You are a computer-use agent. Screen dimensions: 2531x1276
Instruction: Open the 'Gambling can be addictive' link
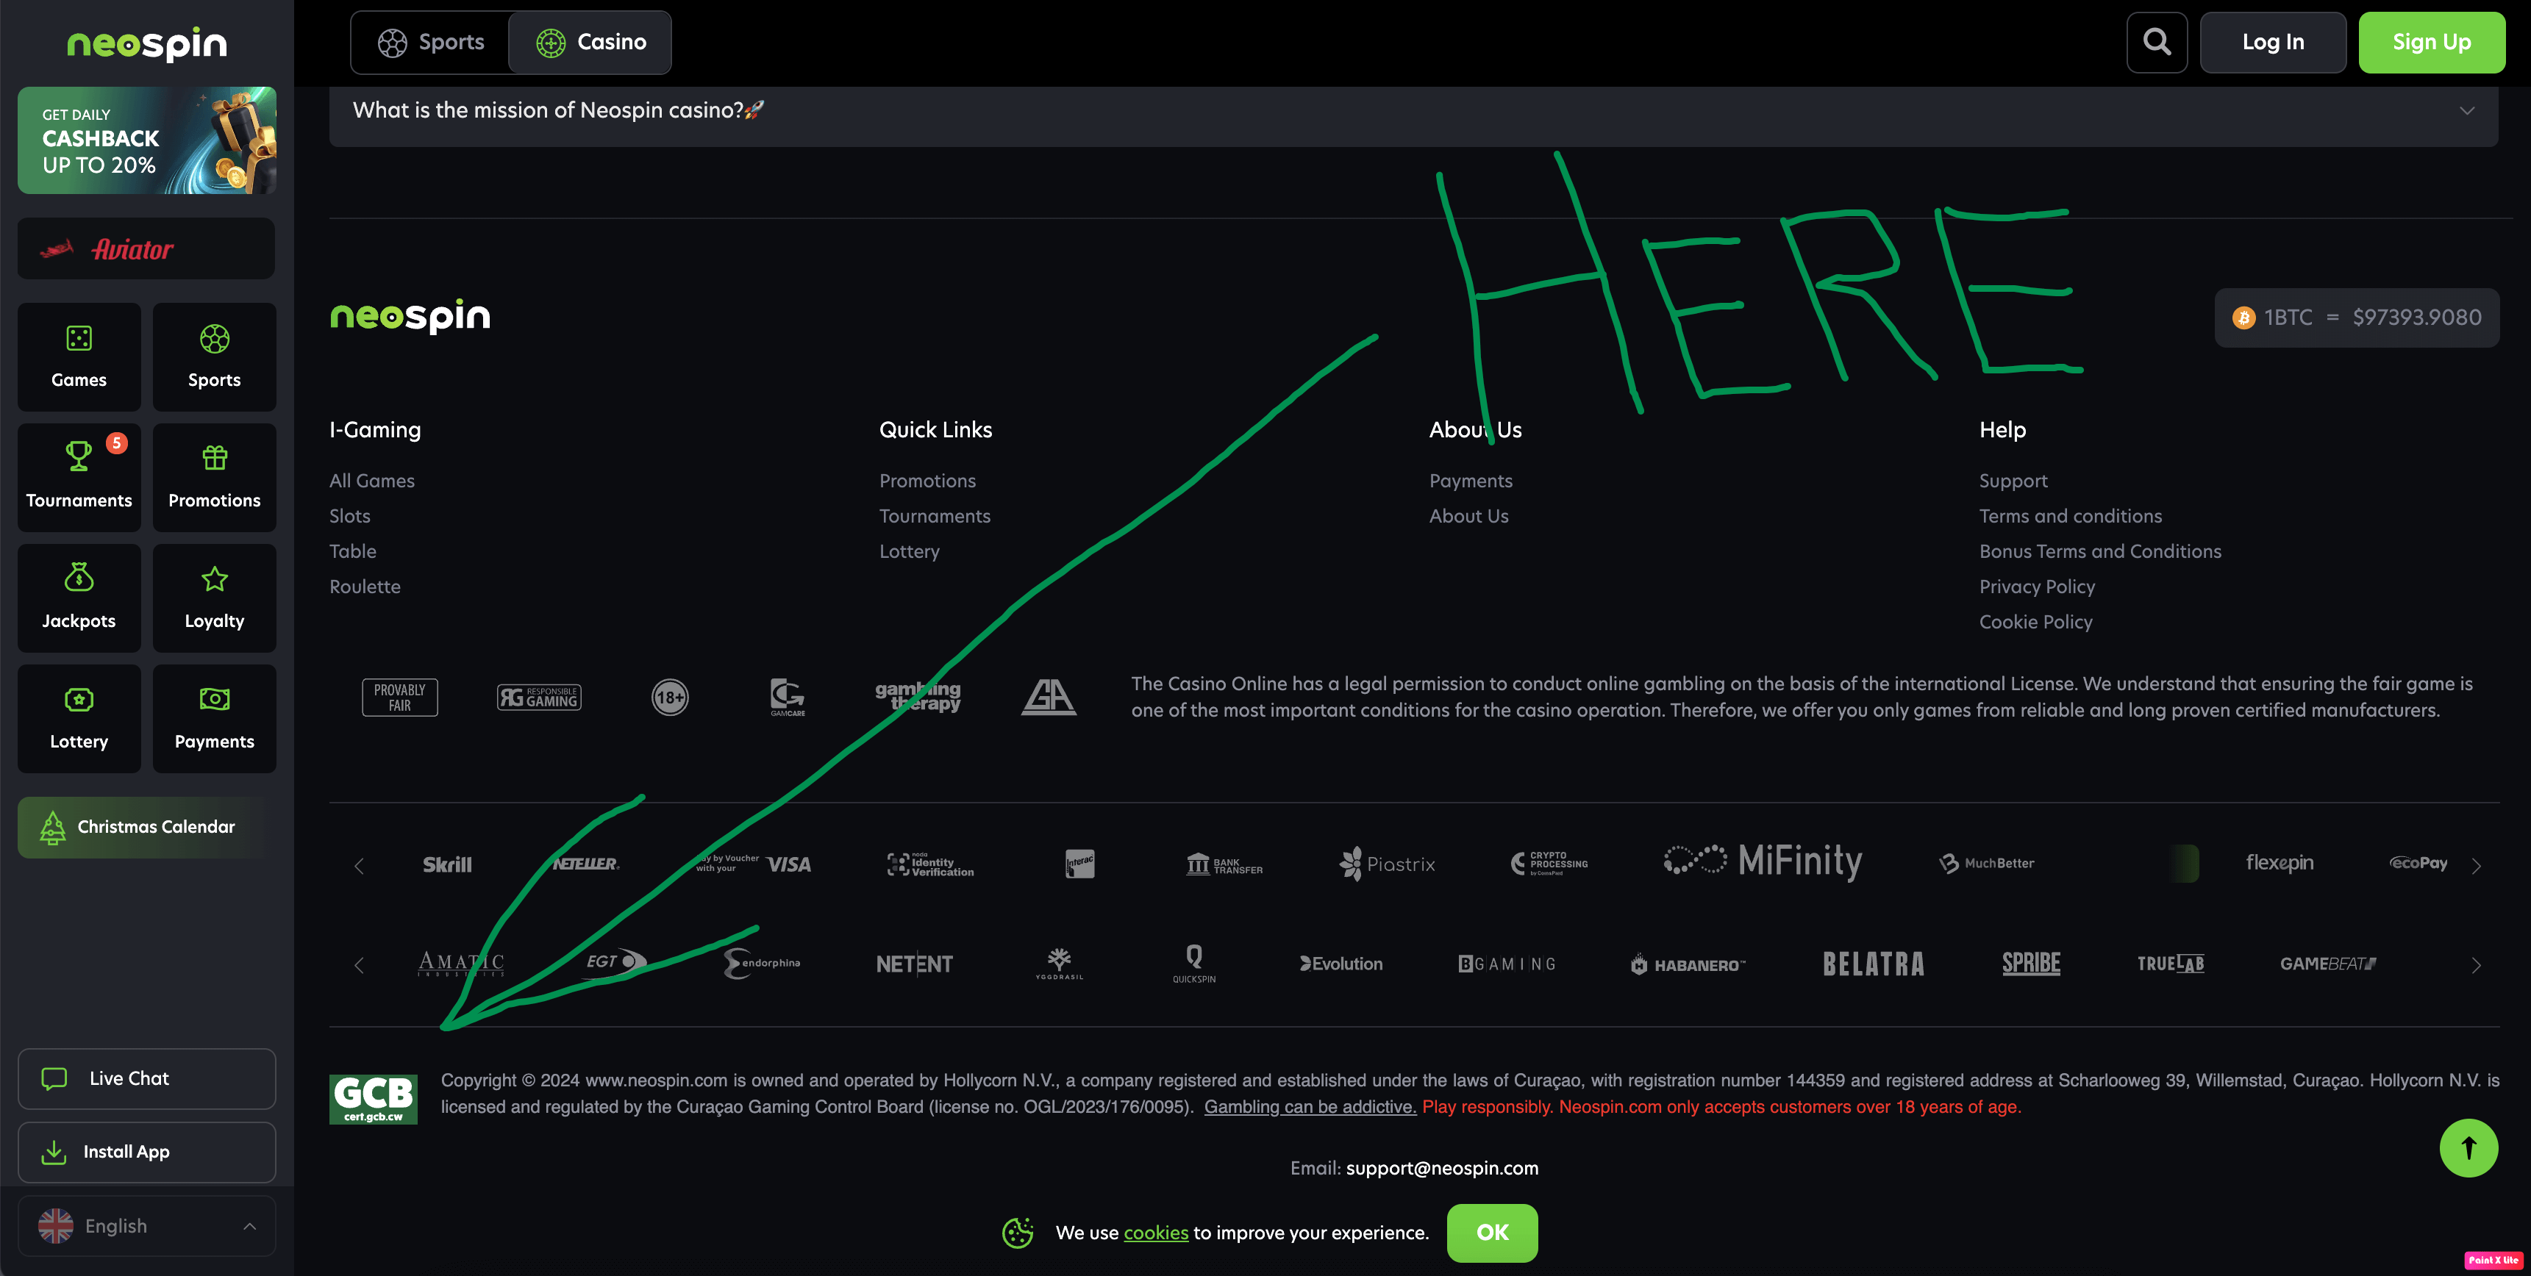pos(1310,1107)
